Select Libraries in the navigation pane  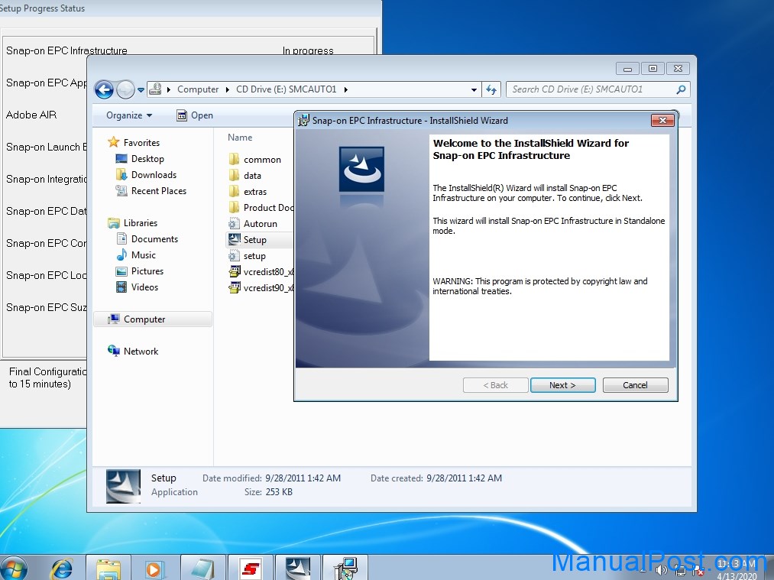[140, 223]
